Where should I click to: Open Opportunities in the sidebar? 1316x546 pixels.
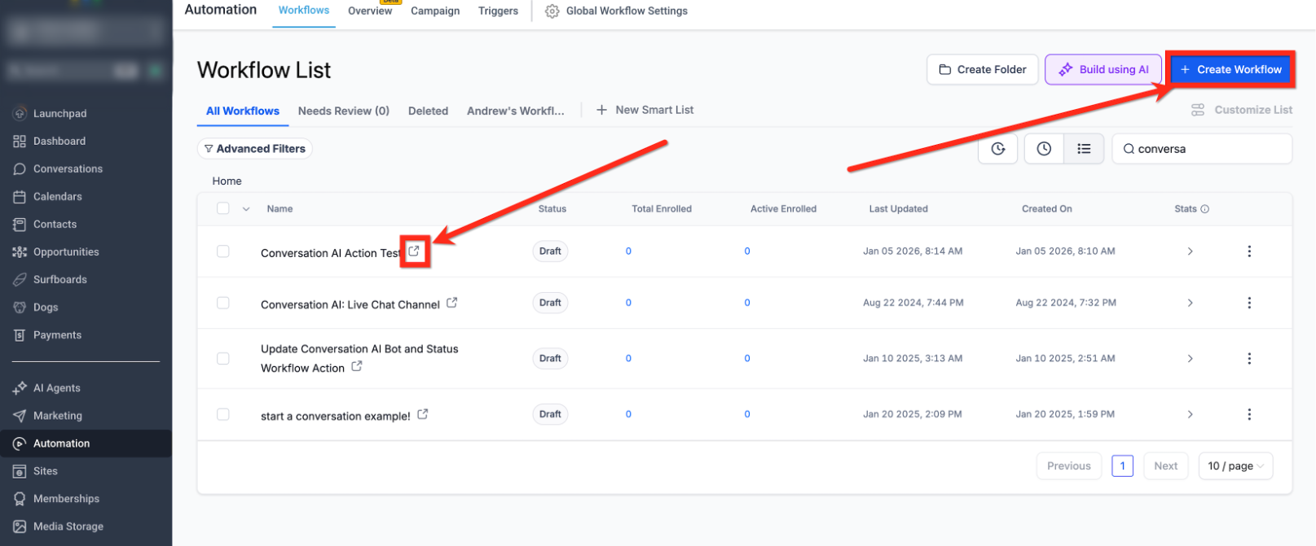[x=66, y=251]
